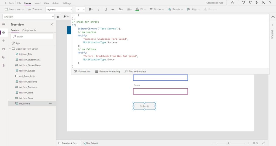Screen dimensions: 276x146
Task: Open the Data sources sidebar icon
Action: (4, 49)
